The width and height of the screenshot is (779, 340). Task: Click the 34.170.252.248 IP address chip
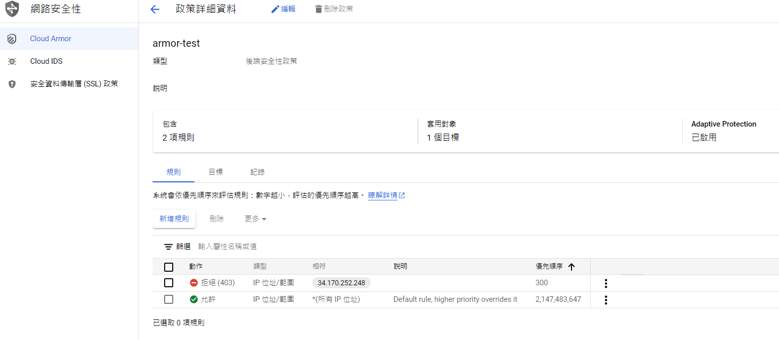(341, 283)
